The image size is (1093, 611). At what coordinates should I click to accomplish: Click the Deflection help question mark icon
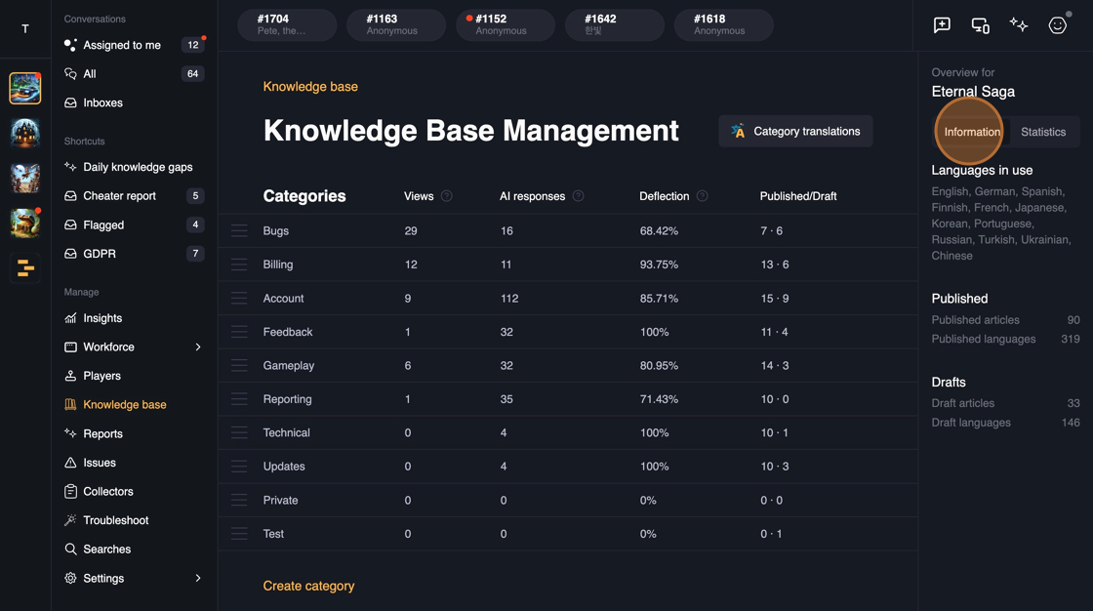[702, 196]
